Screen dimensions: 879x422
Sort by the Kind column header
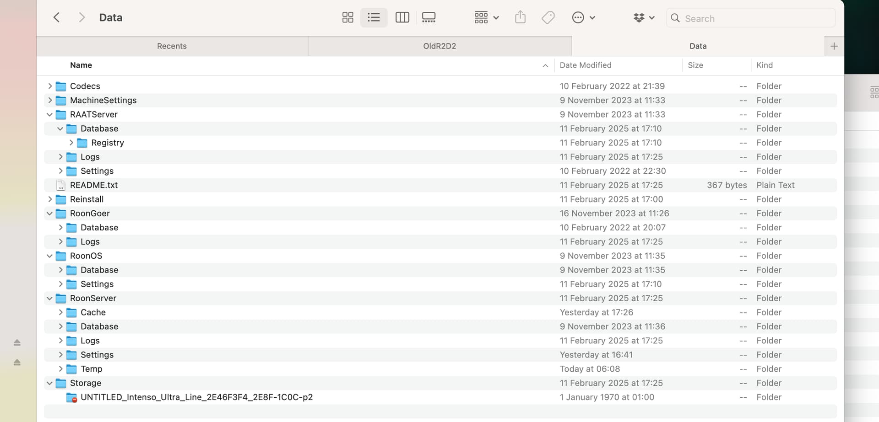tap(764, 65)
